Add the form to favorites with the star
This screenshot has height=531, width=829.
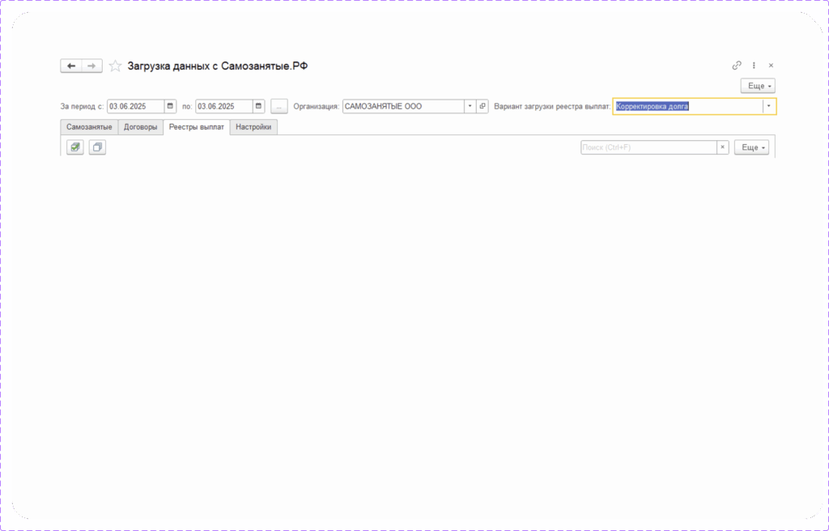(115, 66)
